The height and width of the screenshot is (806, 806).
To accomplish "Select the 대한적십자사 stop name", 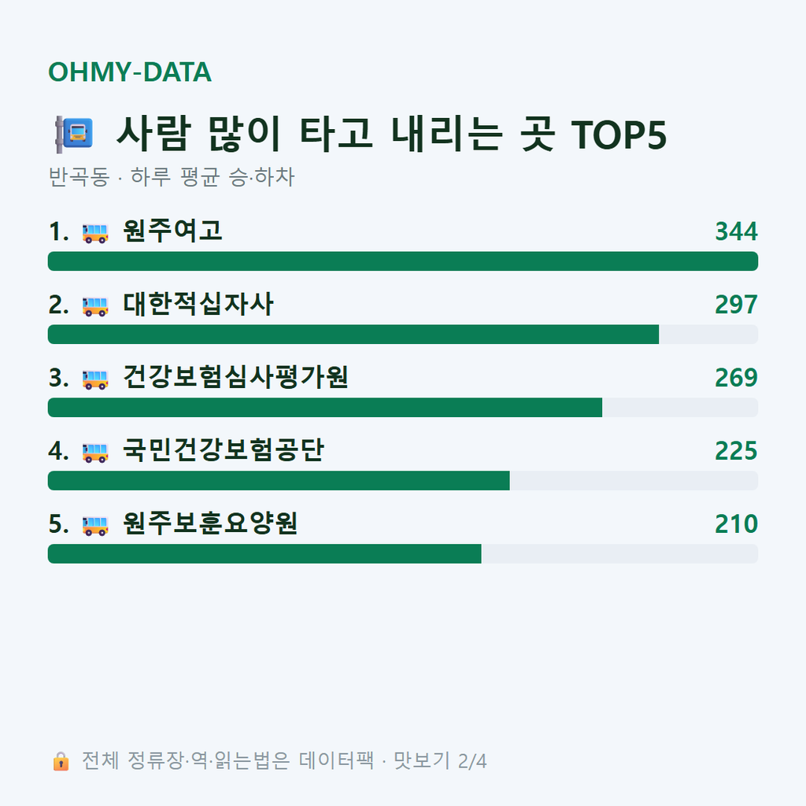I will 198,304.
